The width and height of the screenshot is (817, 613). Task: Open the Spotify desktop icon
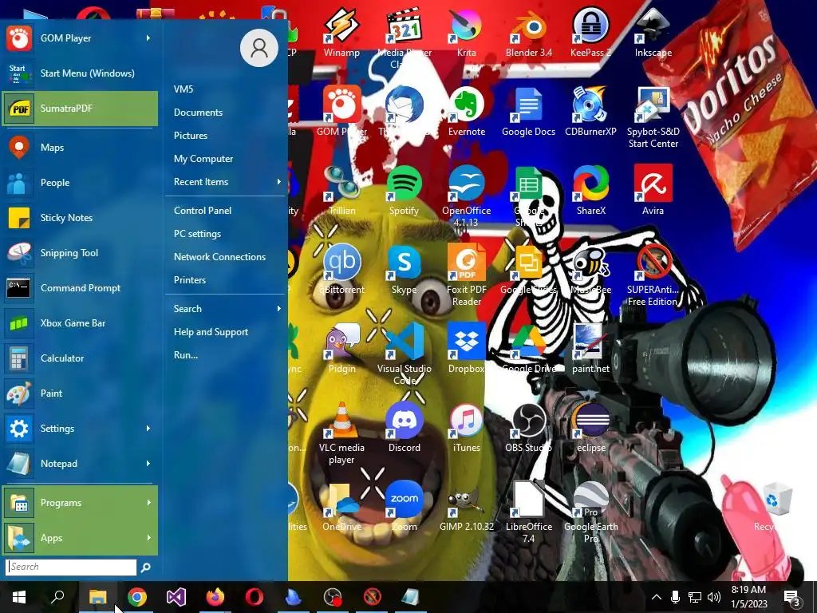click(x=405, y=191)
